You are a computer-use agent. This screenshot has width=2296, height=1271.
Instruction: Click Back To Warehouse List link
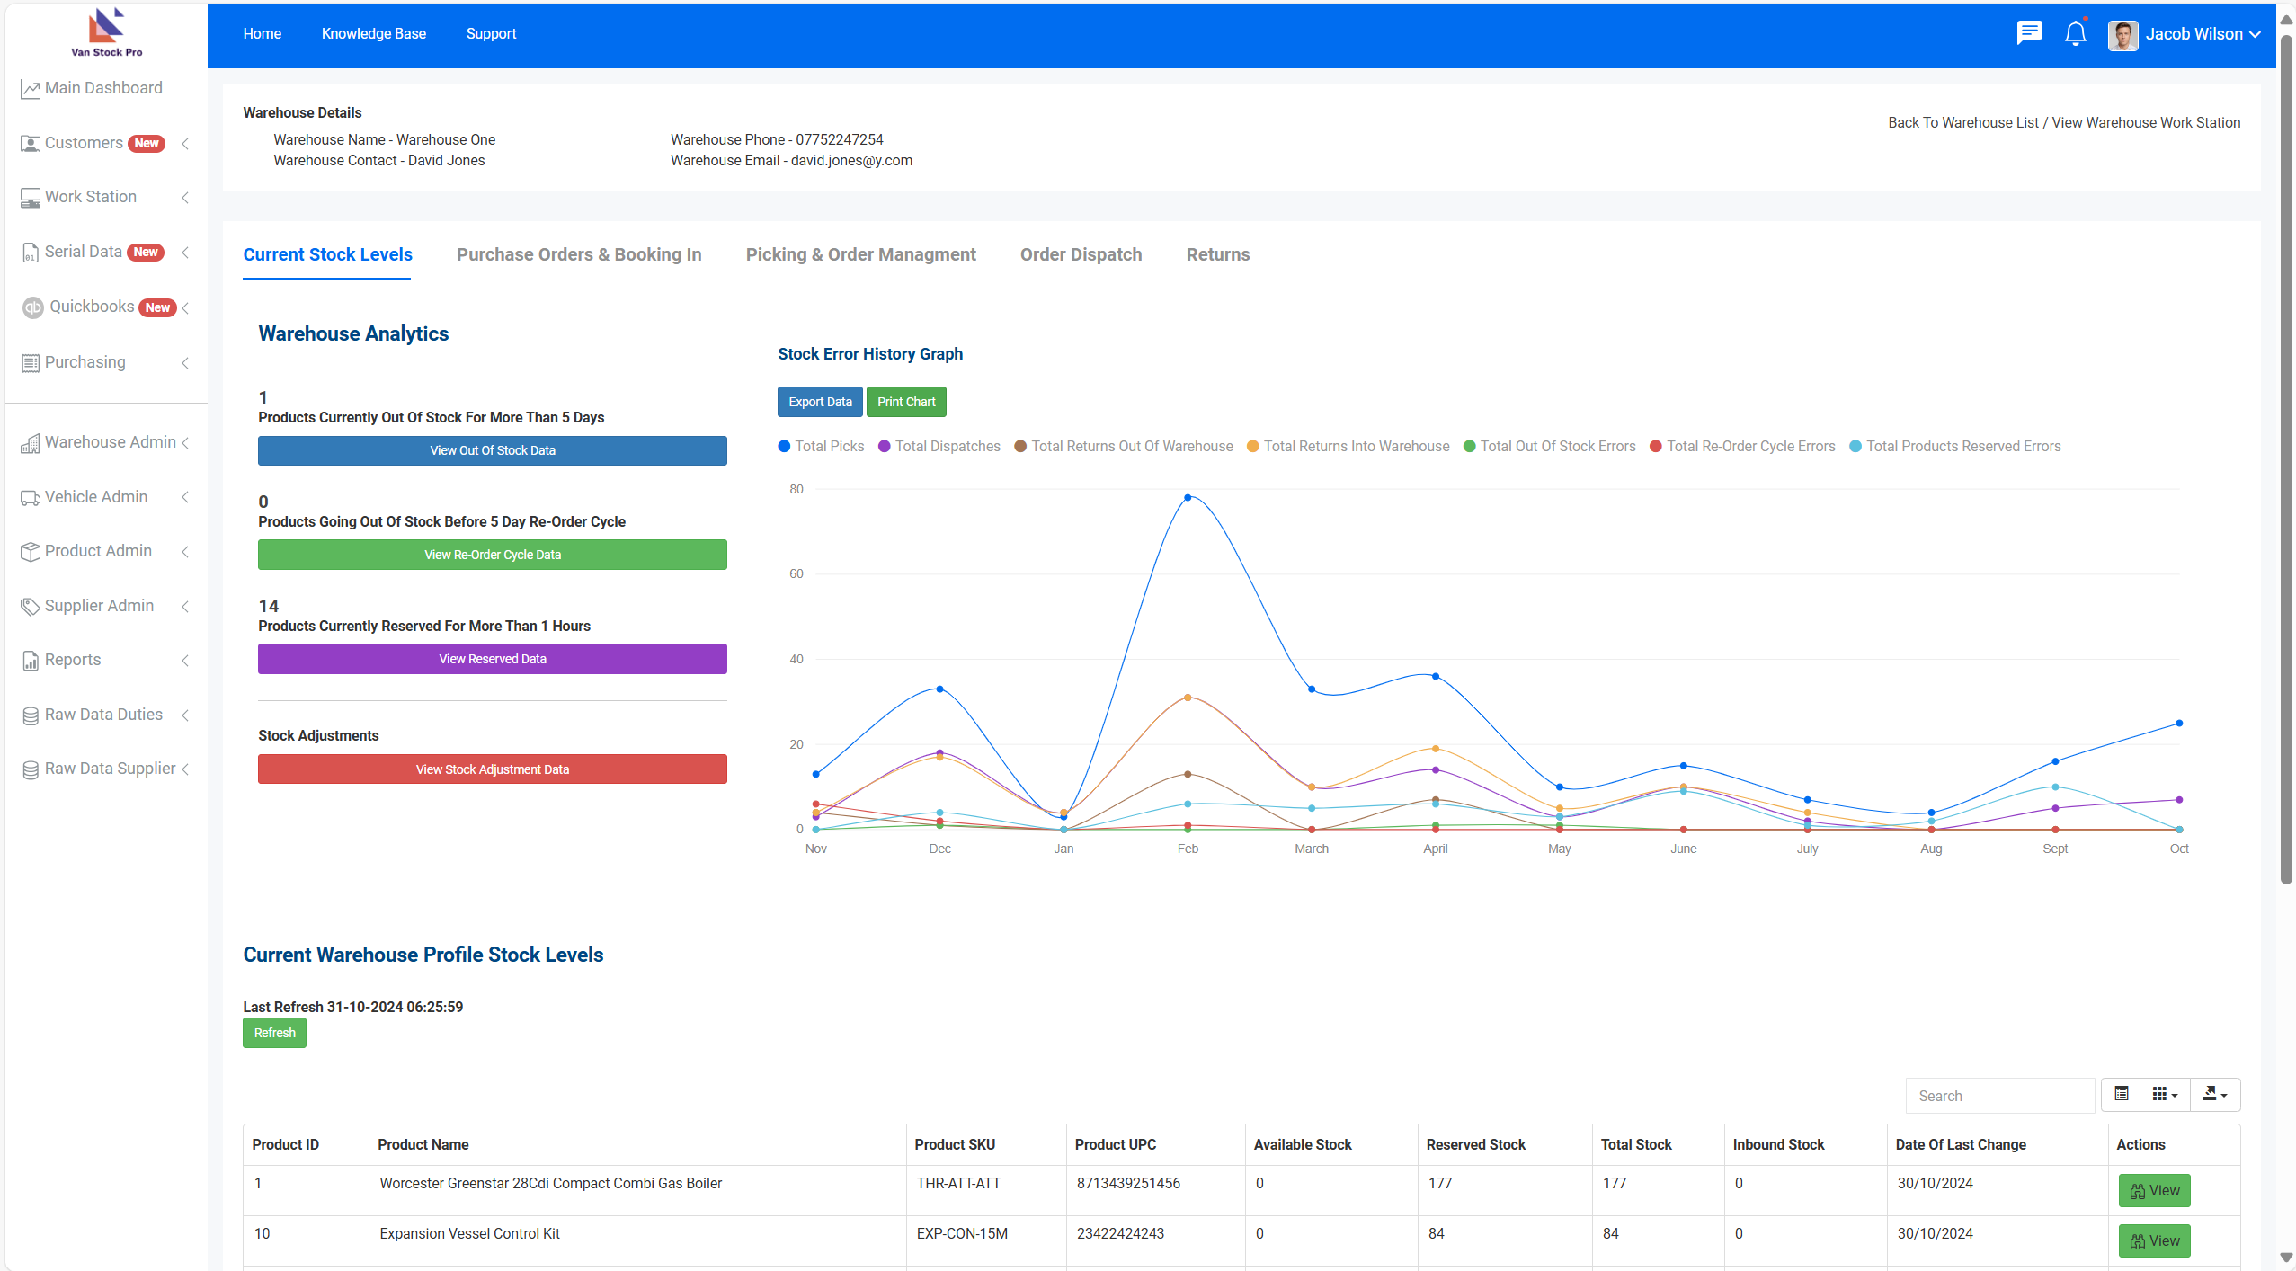pyautogui.click(x=1962, y=122)
